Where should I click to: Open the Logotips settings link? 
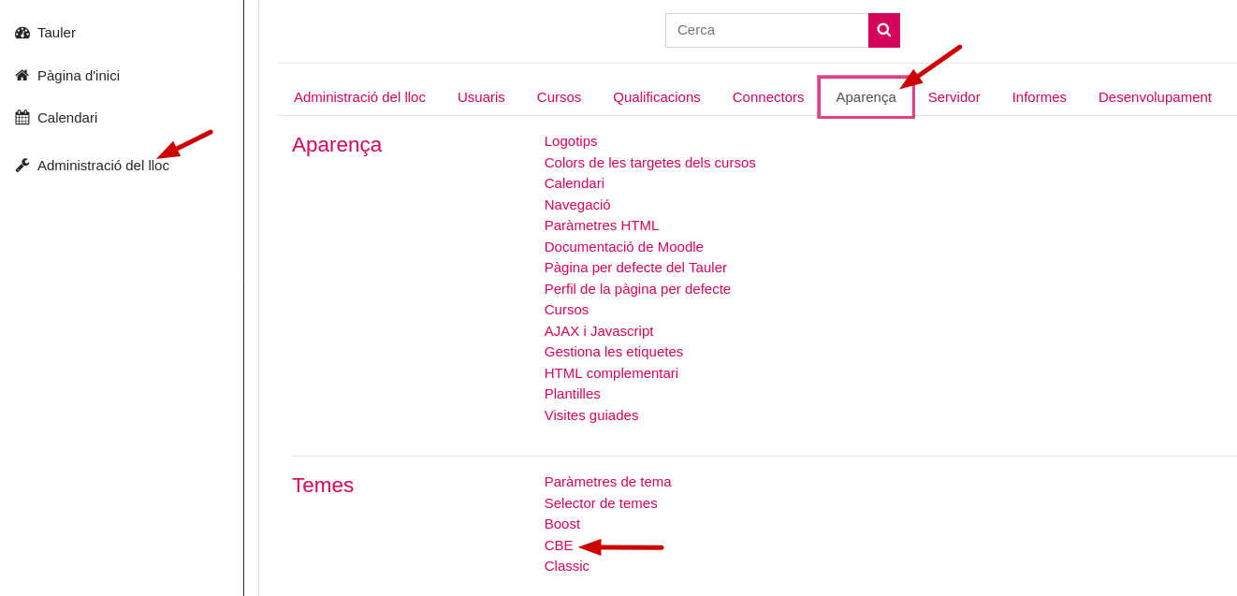coord(571,140)
